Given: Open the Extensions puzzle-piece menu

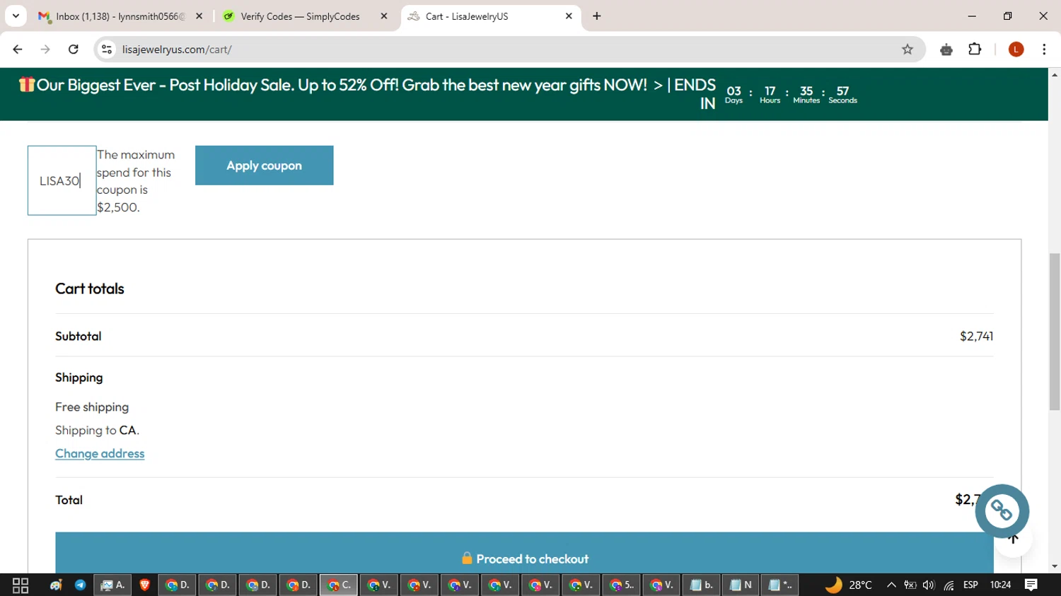Looking at the screenshot, I should pos(975,49).
